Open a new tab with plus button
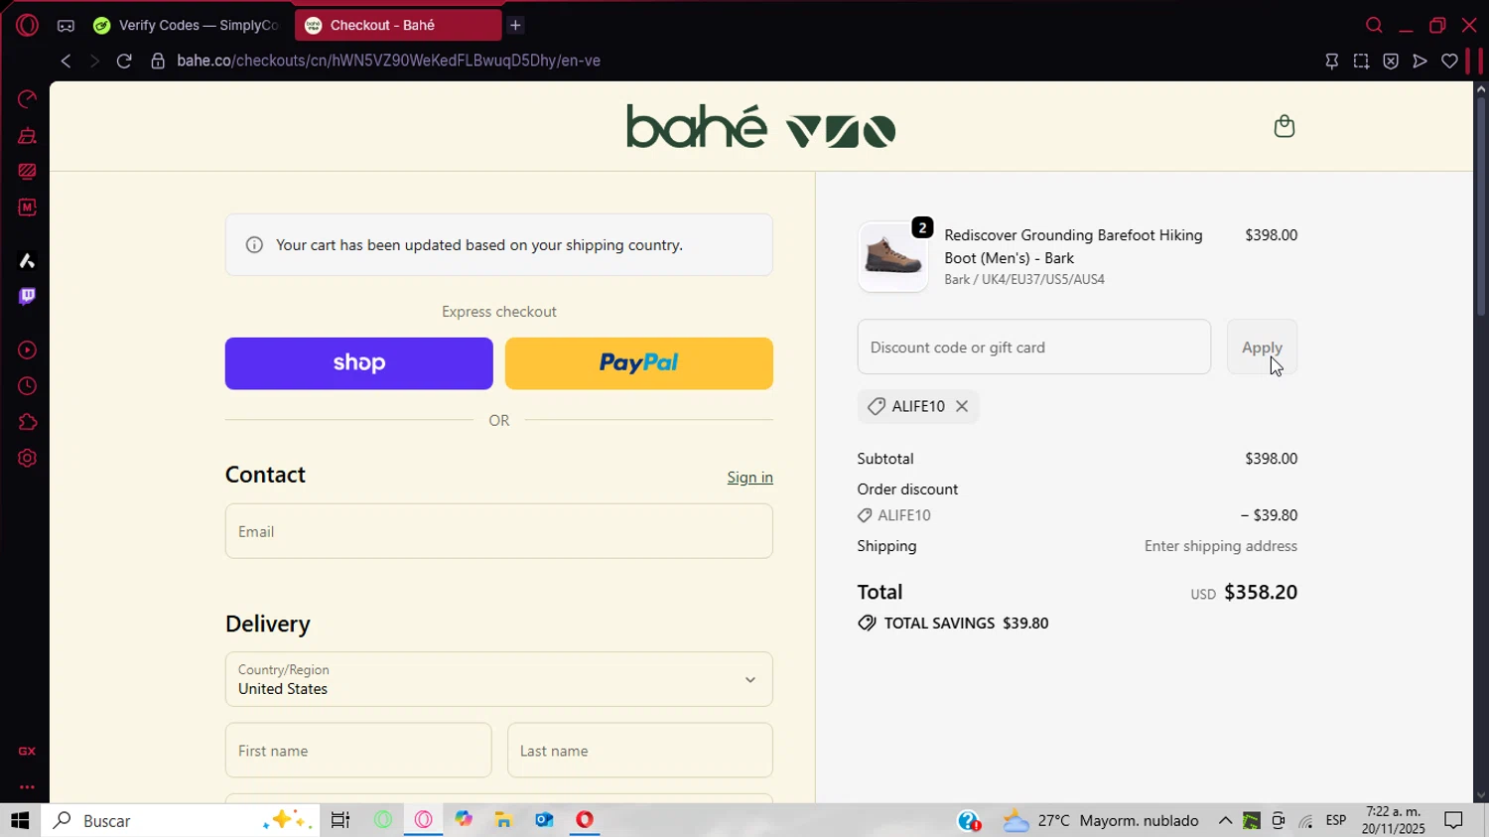Screen dimensions: 1489x837 coord(515,25)
